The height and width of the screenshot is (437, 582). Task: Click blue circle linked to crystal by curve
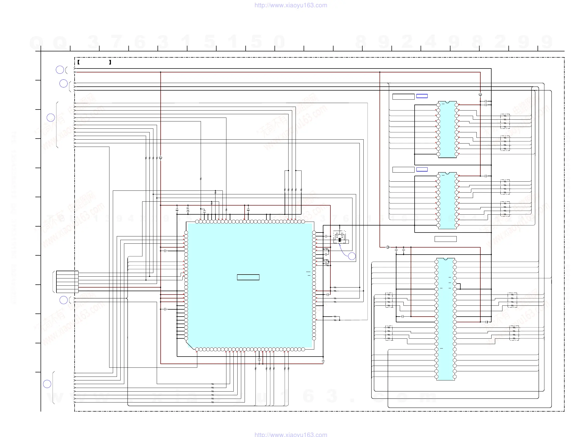tap(352, 256)
